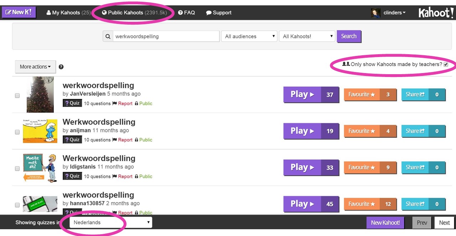Image resolution: width=456 pixels, height=236 pixels.
Task: Report ldigstanis's kahoot
Action: click(123, 176)
